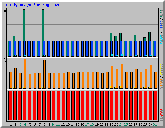
Task: Click the orange 'Sites' legend label
Action: pyautogui.click(x=161, y=84)
